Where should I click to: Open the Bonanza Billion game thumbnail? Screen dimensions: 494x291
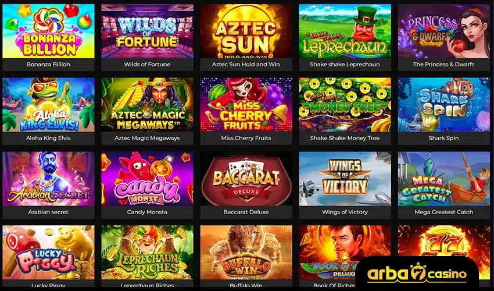(x=48, y=31)
